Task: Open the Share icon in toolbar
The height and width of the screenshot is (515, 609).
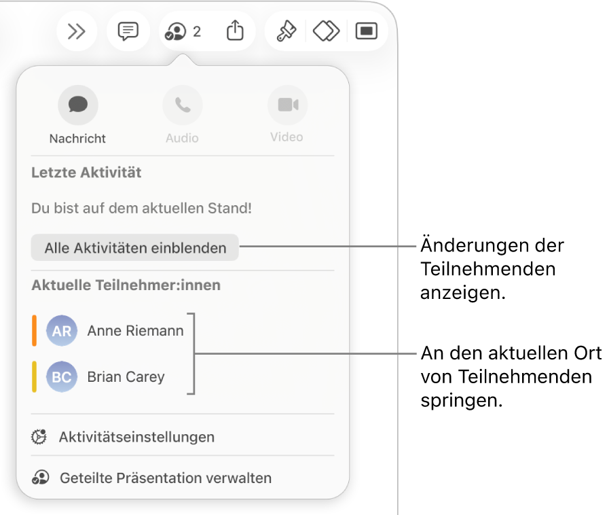Action: 235,31
